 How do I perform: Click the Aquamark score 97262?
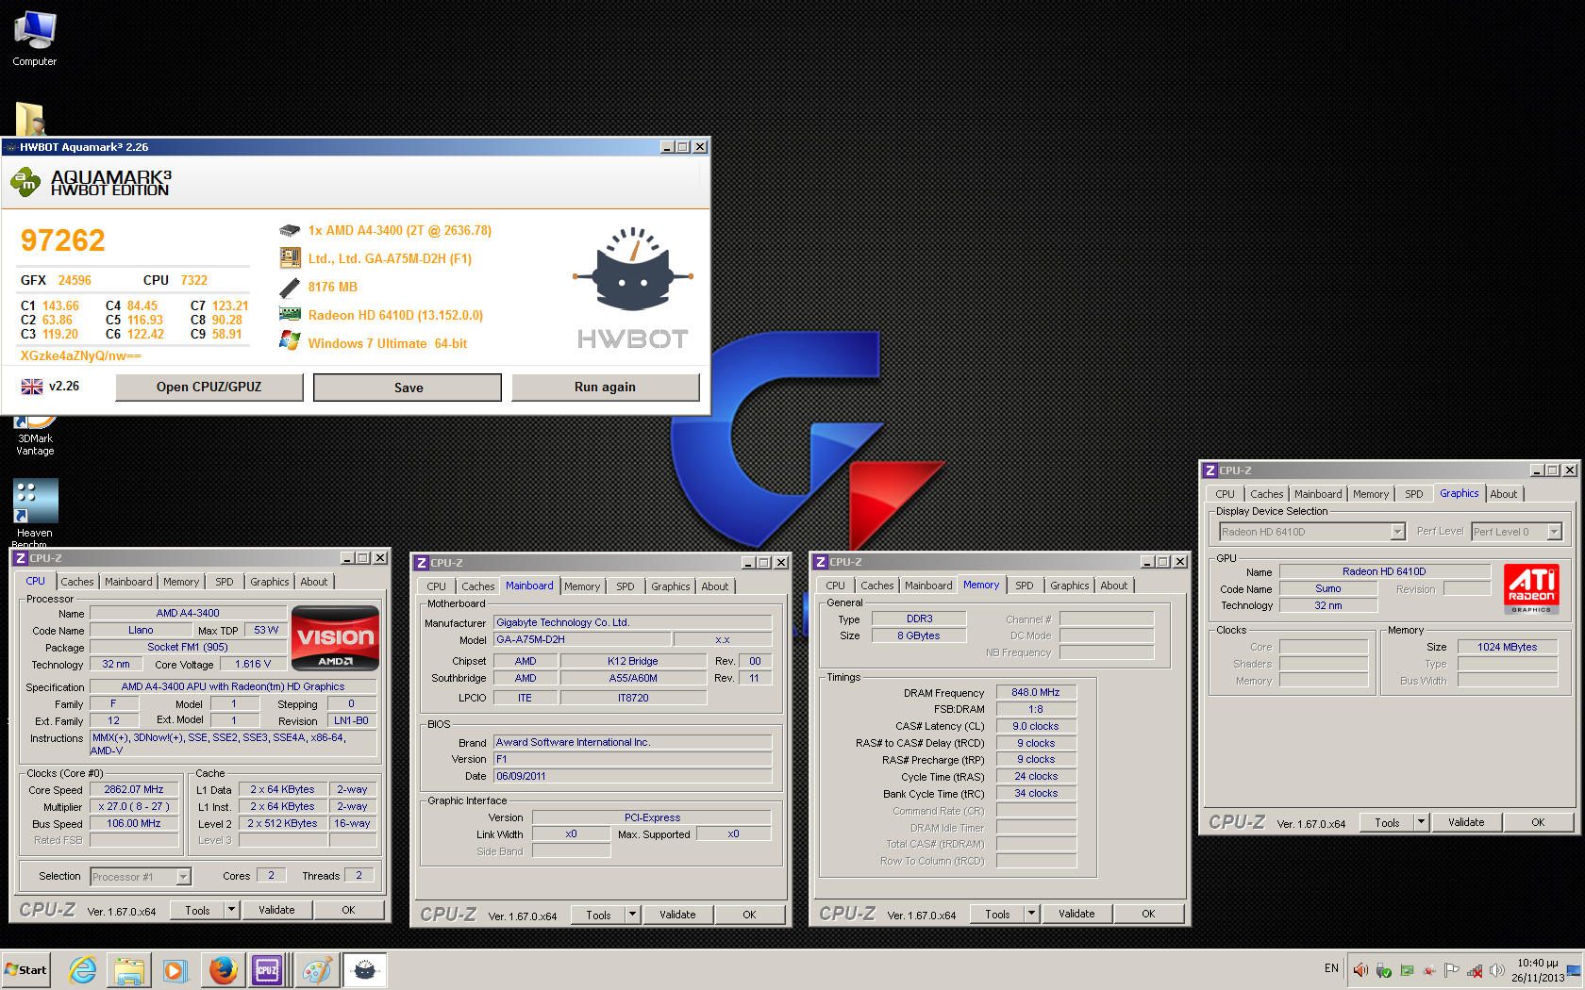(63, 240)
